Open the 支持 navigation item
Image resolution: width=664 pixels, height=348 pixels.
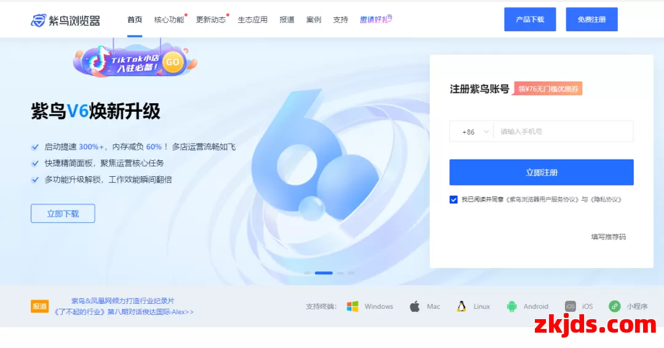pos(341,20)
